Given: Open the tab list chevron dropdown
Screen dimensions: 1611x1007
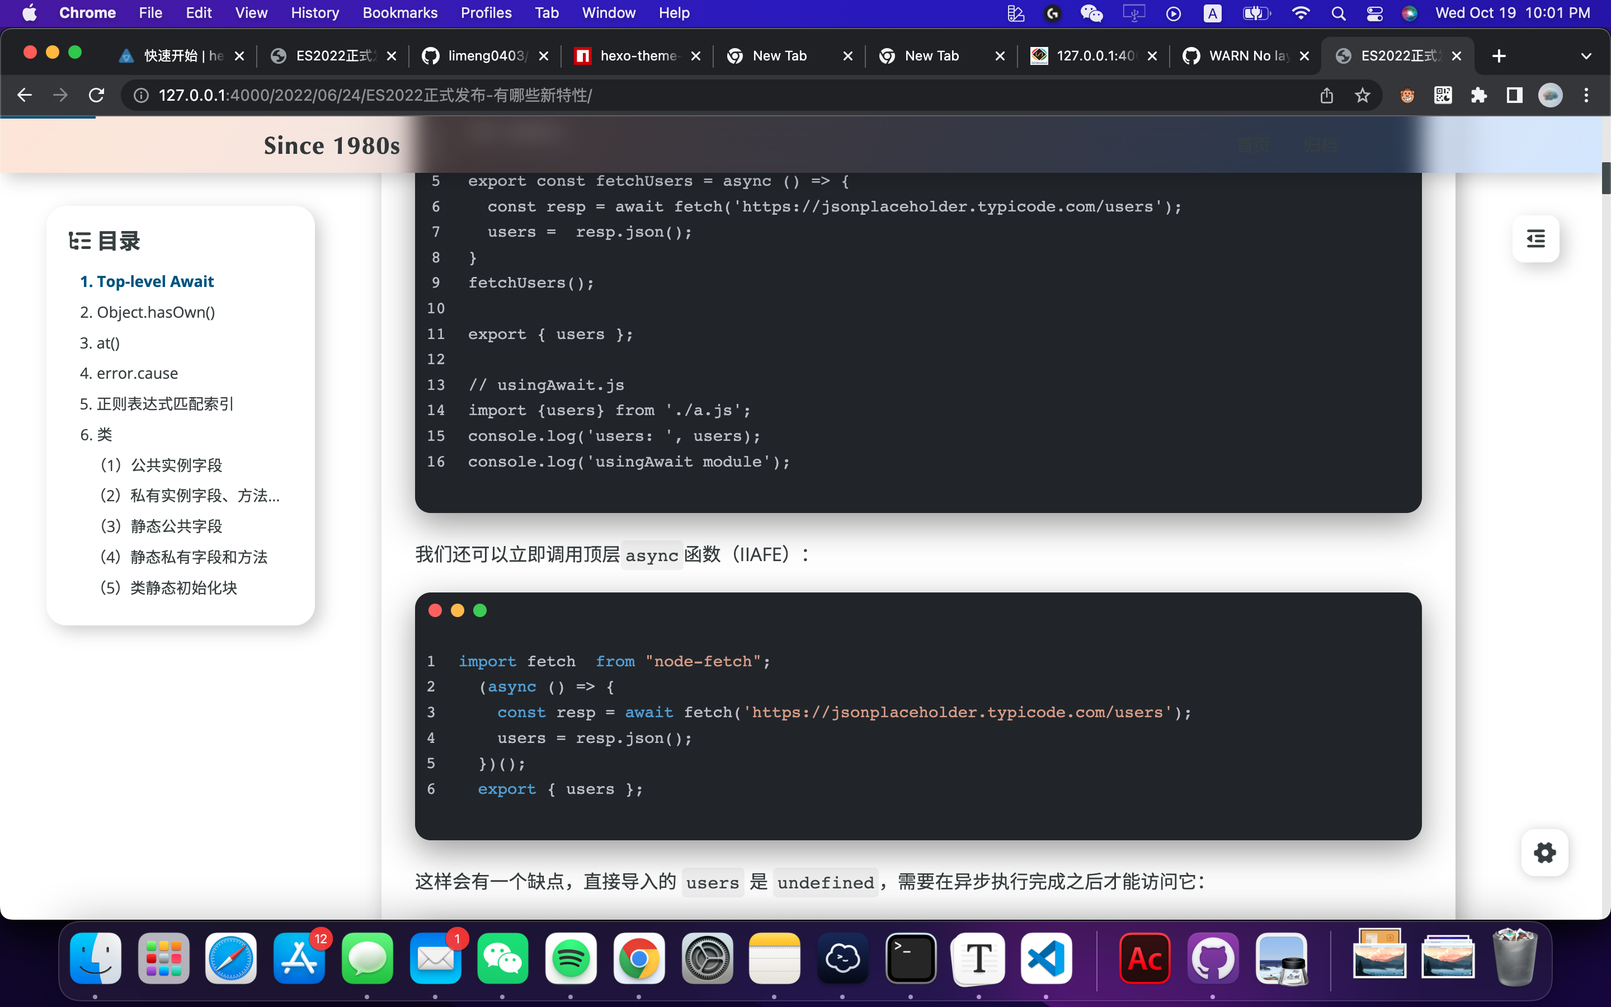Looking at the screenshot, I should 1586,56.
